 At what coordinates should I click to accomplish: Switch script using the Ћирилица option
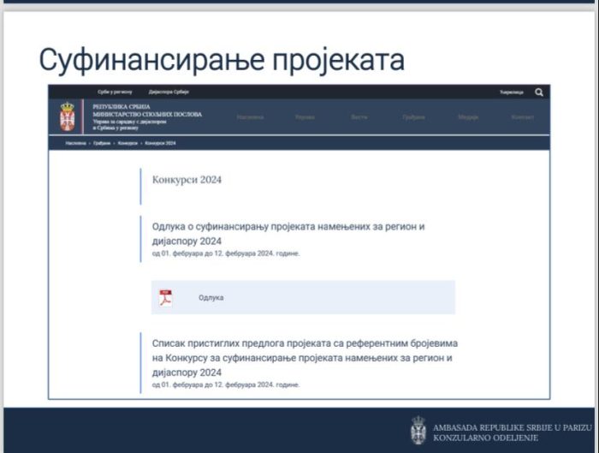512,92
